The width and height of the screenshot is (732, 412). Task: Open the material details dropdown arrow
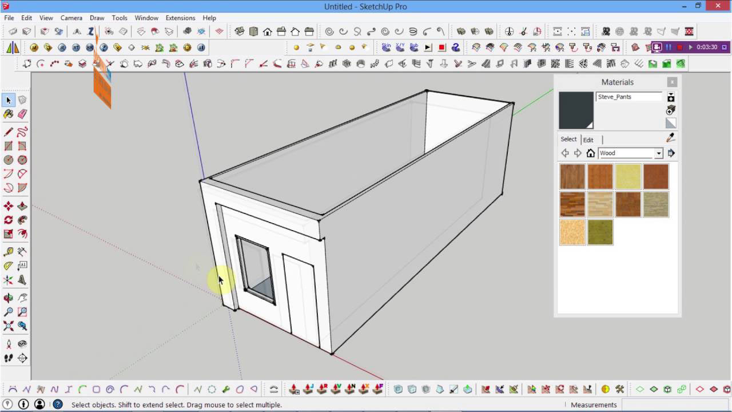click(x=670, y=95)
